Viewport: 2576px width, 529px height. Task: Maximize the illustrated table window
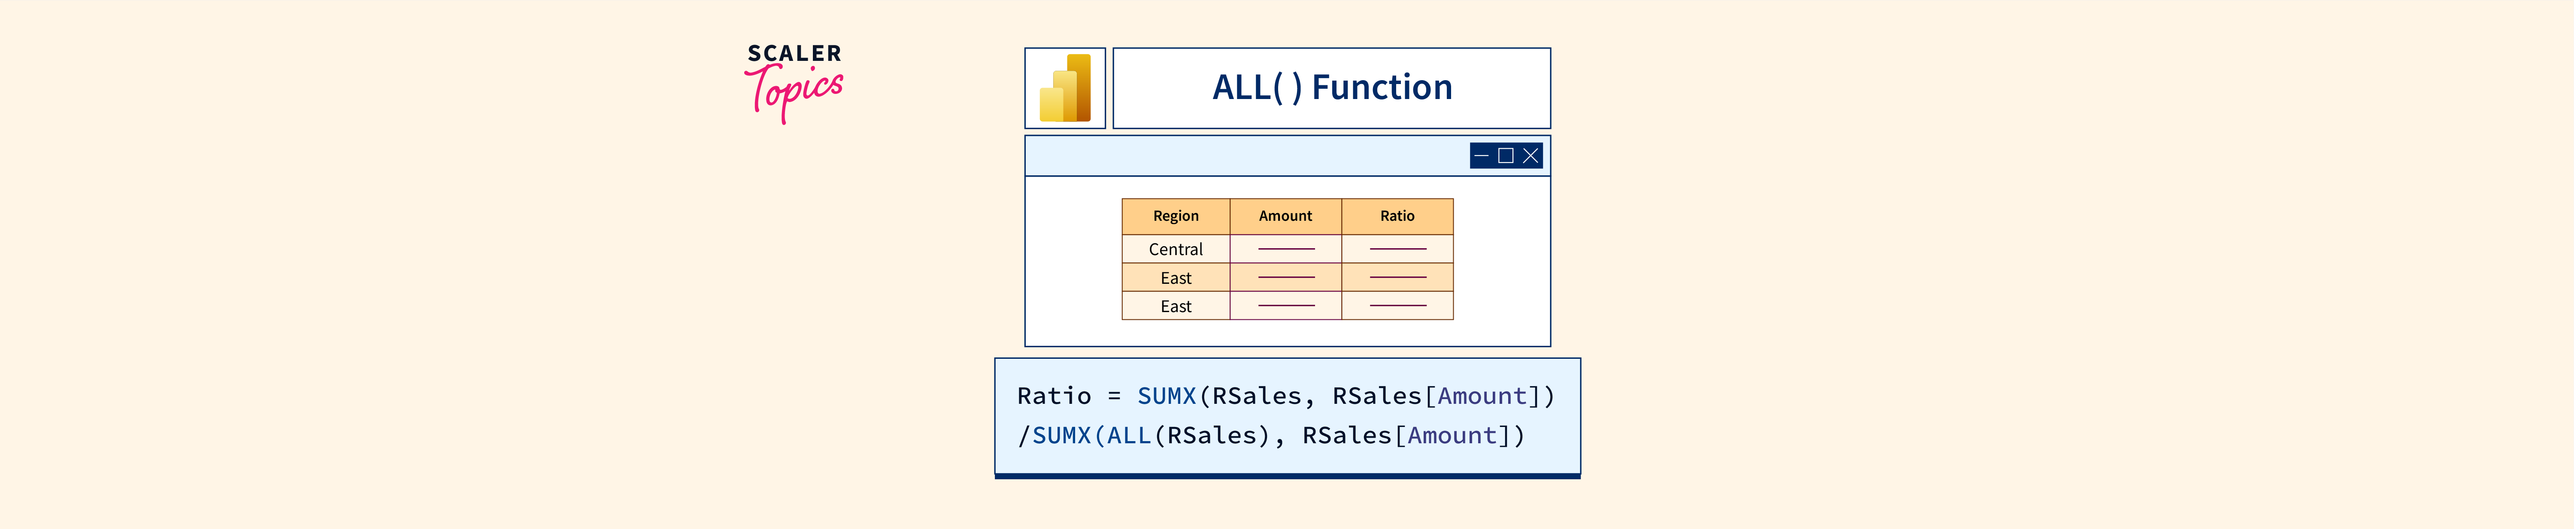coord(1505,156)
